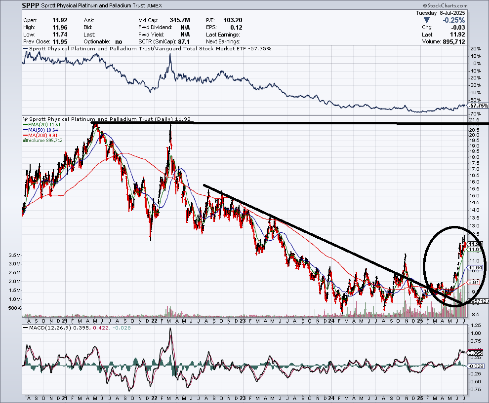Click the -57.75% marker on the ratio axis
This screenshot has width=489, height=403.
click(479, 106)
